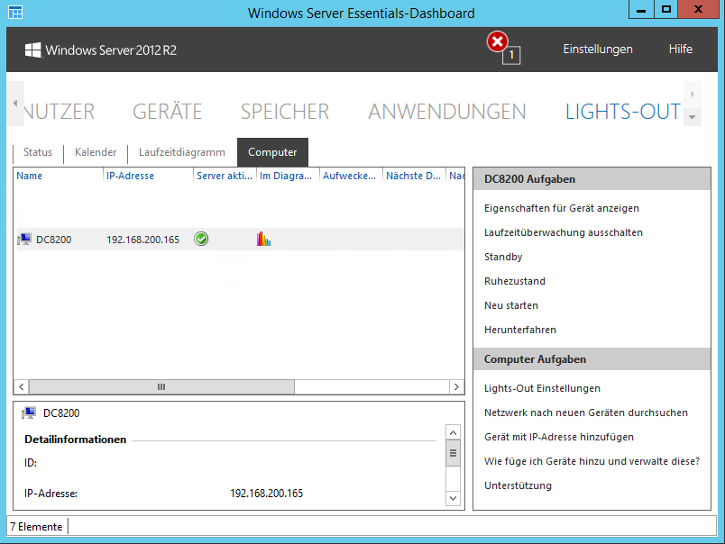Click Gerät mit IP-Adresse hinzufügen
Image resolution: width=725 pixels, height=544 pixels.
coord(558,437)
